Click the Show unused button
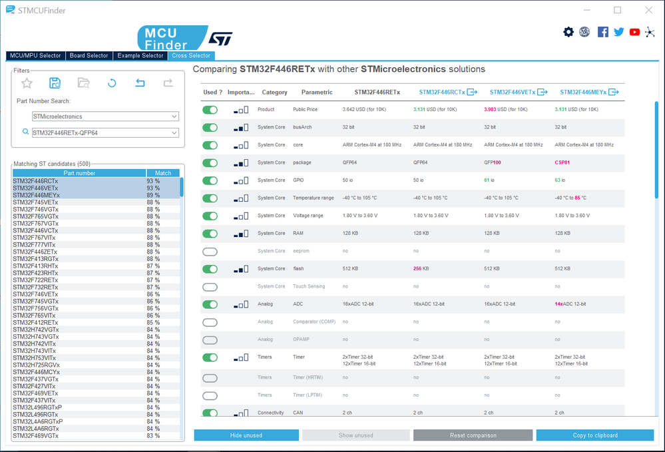Screen dimensions: 665x452 (356, 435)
